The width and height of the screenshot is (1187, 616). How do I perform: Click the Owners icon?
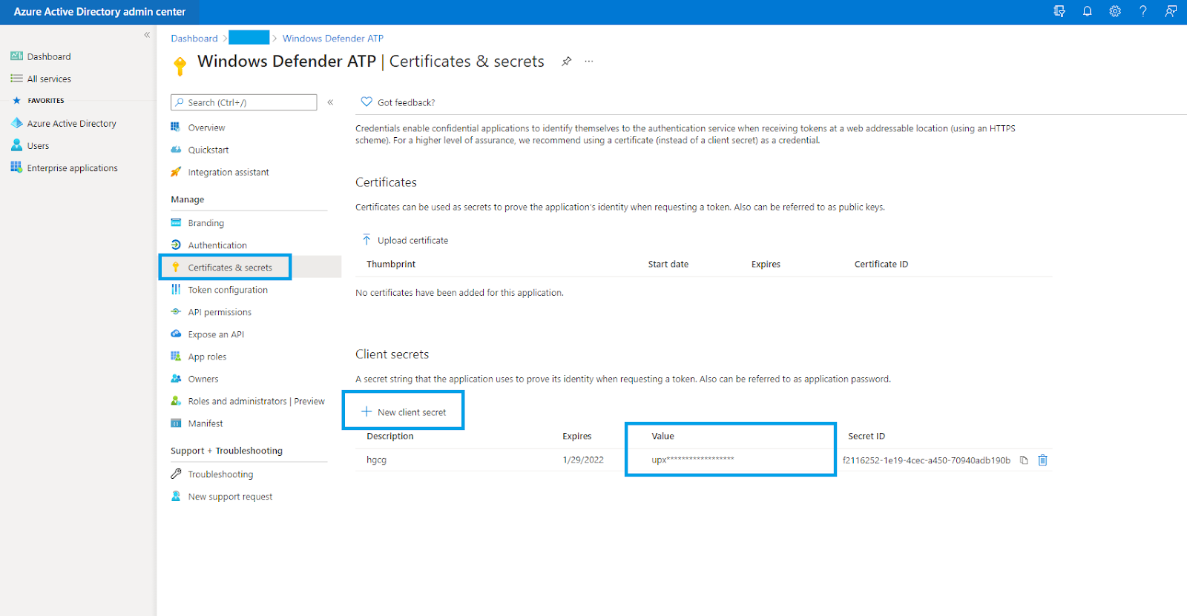176,378
